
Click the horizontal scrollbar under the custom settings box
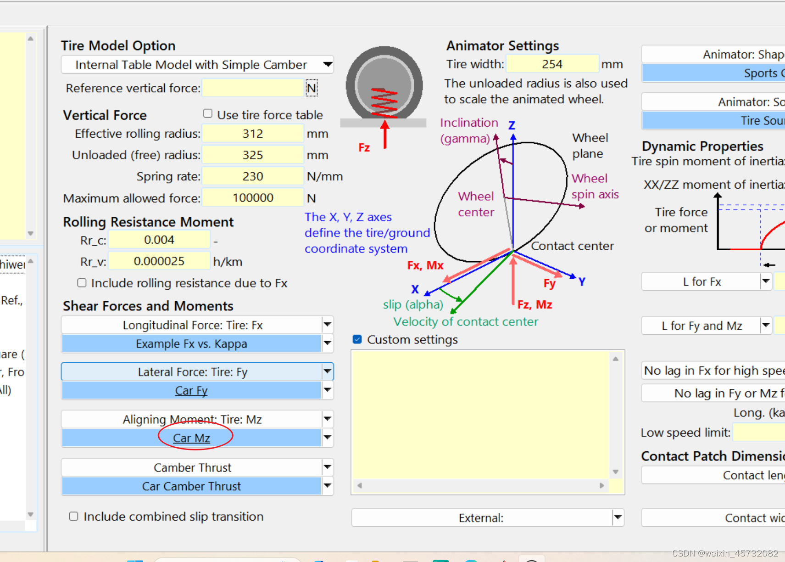(479, 485)
